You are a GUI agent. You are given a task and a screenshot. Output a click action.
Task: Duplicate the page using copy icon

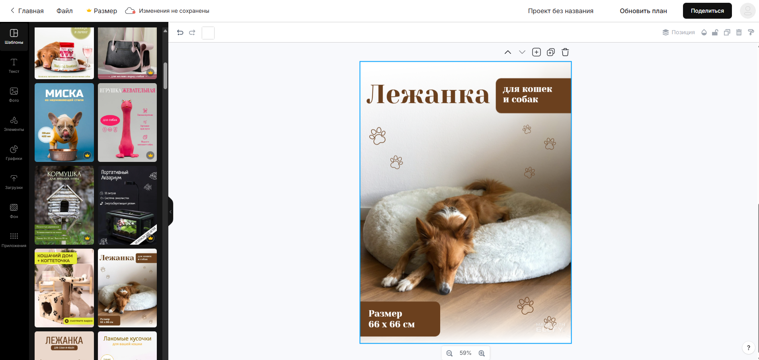[551, 52]
